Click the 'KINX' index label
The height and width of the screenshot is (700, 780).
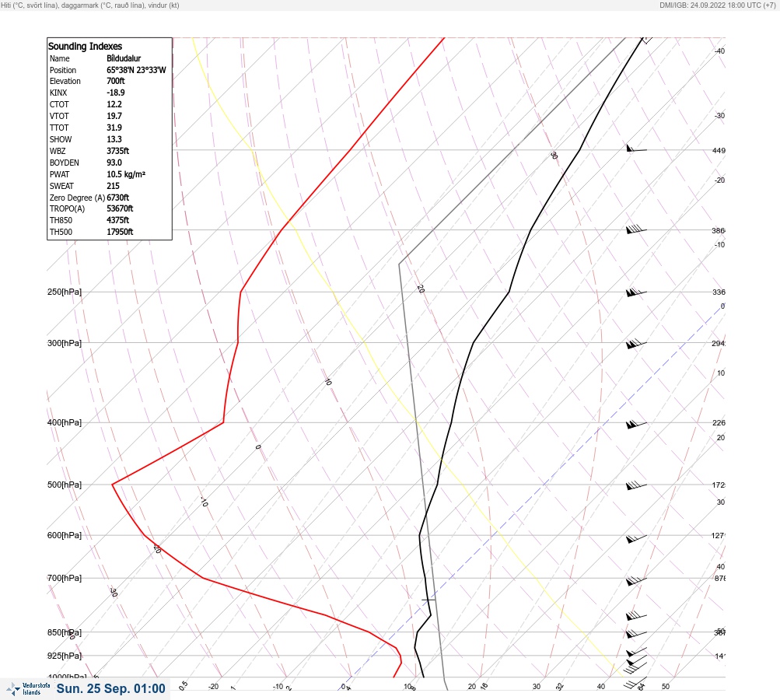point(58,93)
